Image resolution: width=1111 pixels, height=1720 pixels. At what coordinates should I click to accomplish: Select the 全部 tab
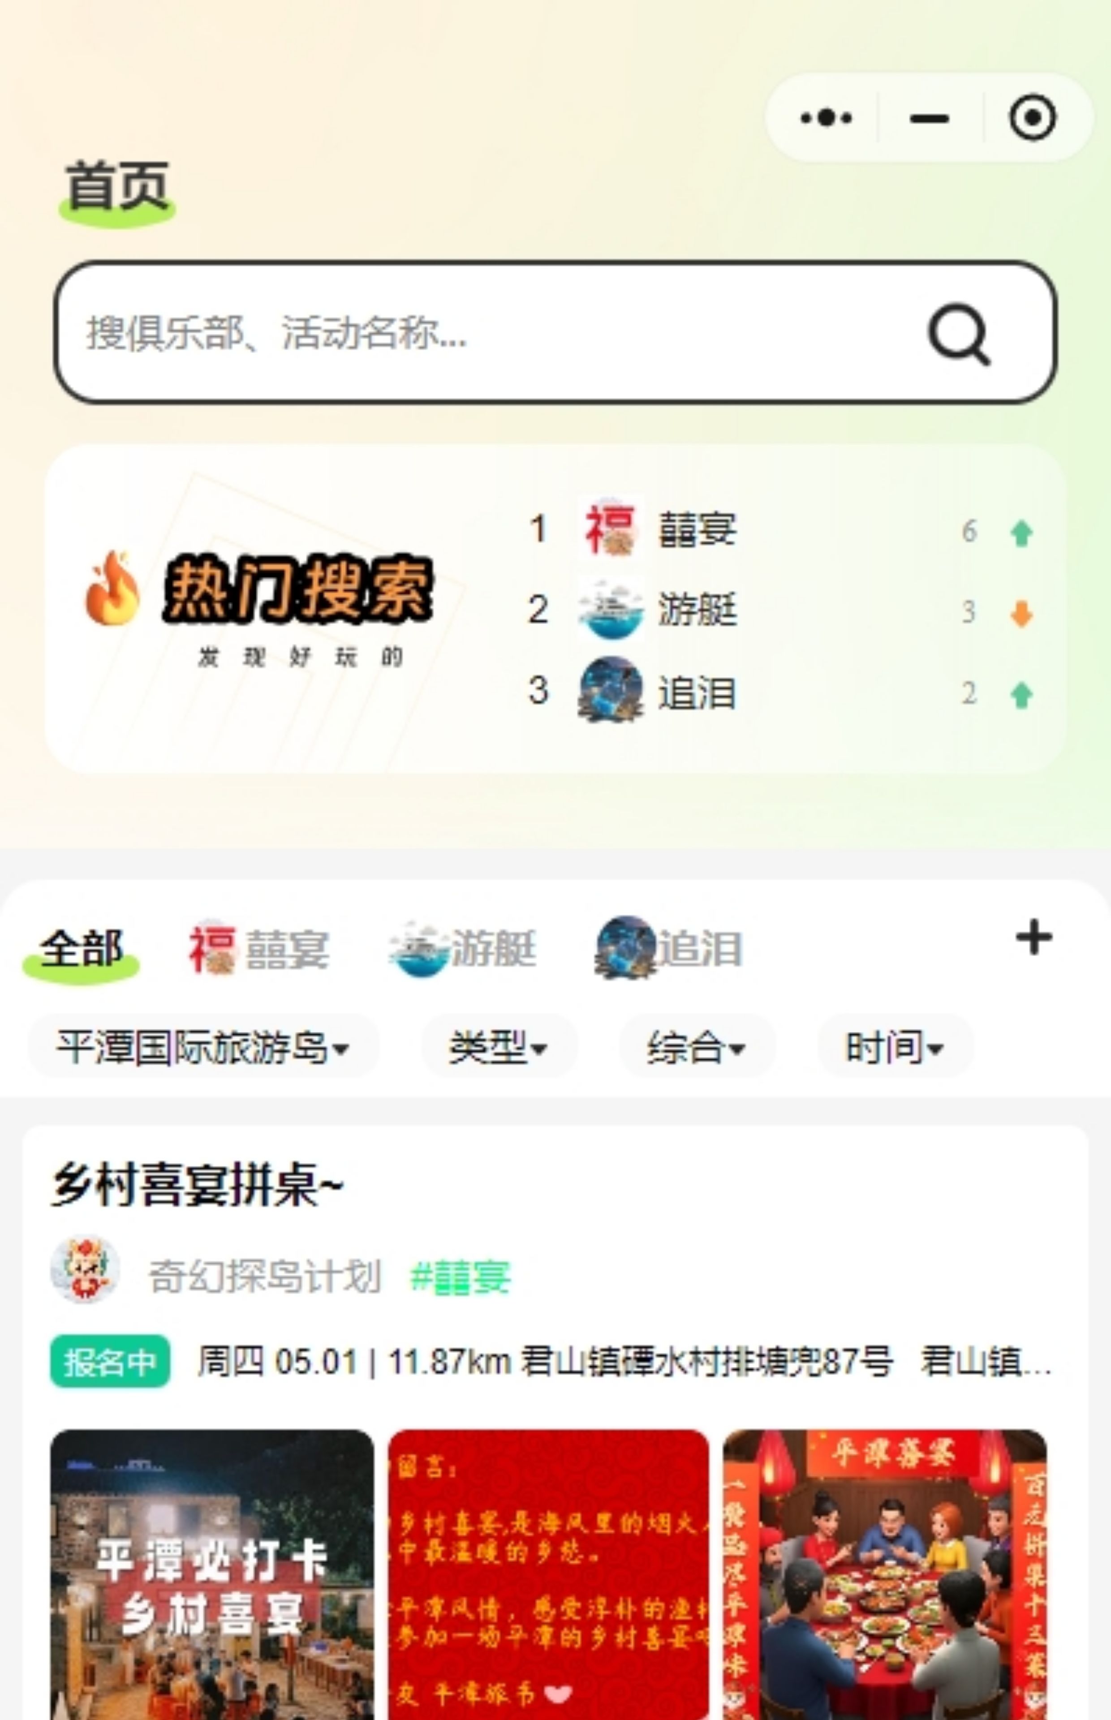[81, 950]
